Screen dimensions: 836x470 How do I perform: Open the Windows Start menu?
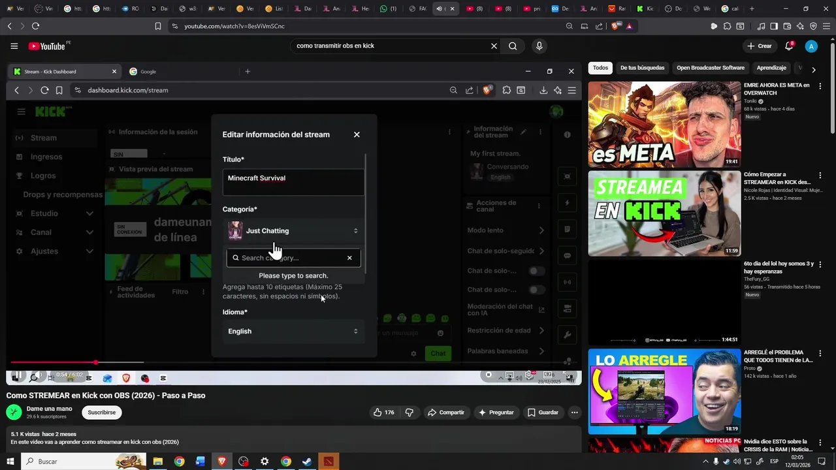click(10, 462)
